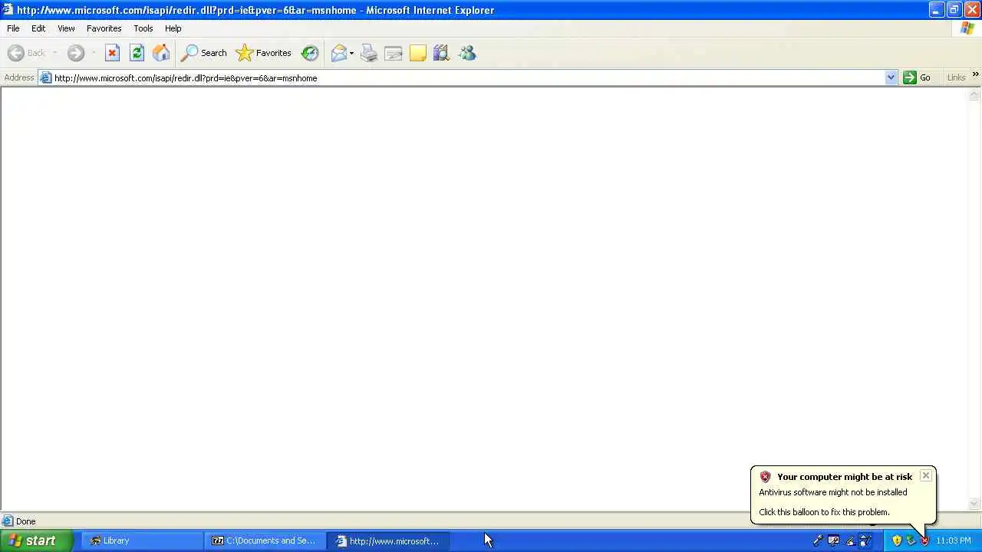Click the balloon title 'Your computer might be at risk'
The height and width of the screenshot is (552, 982).
tap(845, 477)
